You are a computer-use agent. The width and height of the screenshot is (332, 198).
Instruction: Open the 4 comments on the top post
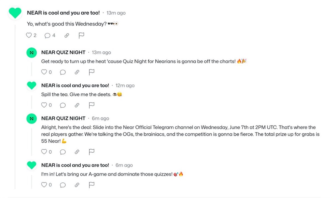47,35
